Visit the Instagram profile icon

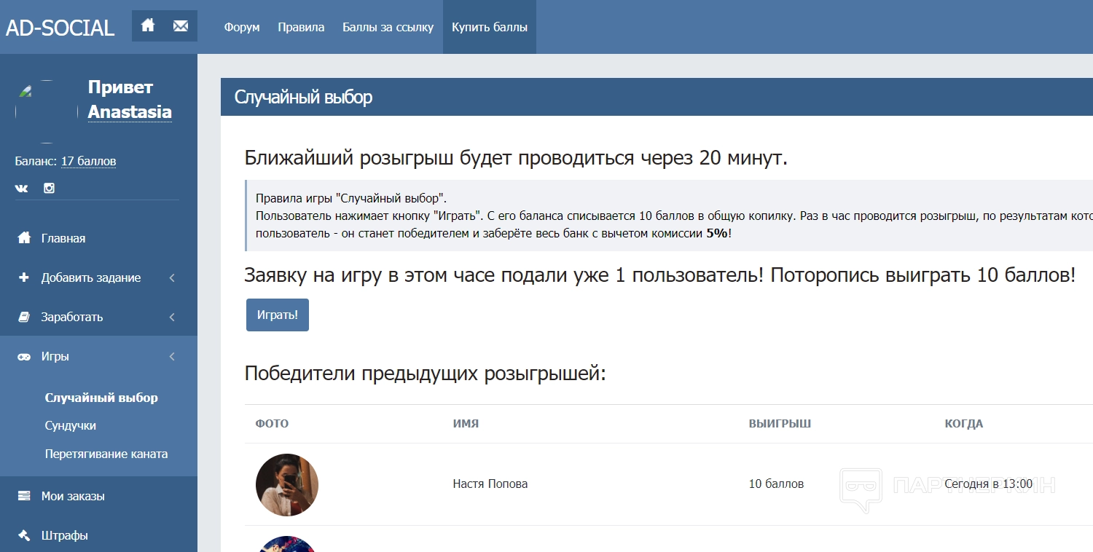click(49, 188)
